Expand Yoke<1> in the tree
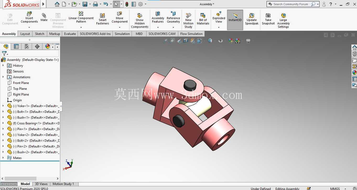Viewport: 357px width, 190px height. coord(3,106)
